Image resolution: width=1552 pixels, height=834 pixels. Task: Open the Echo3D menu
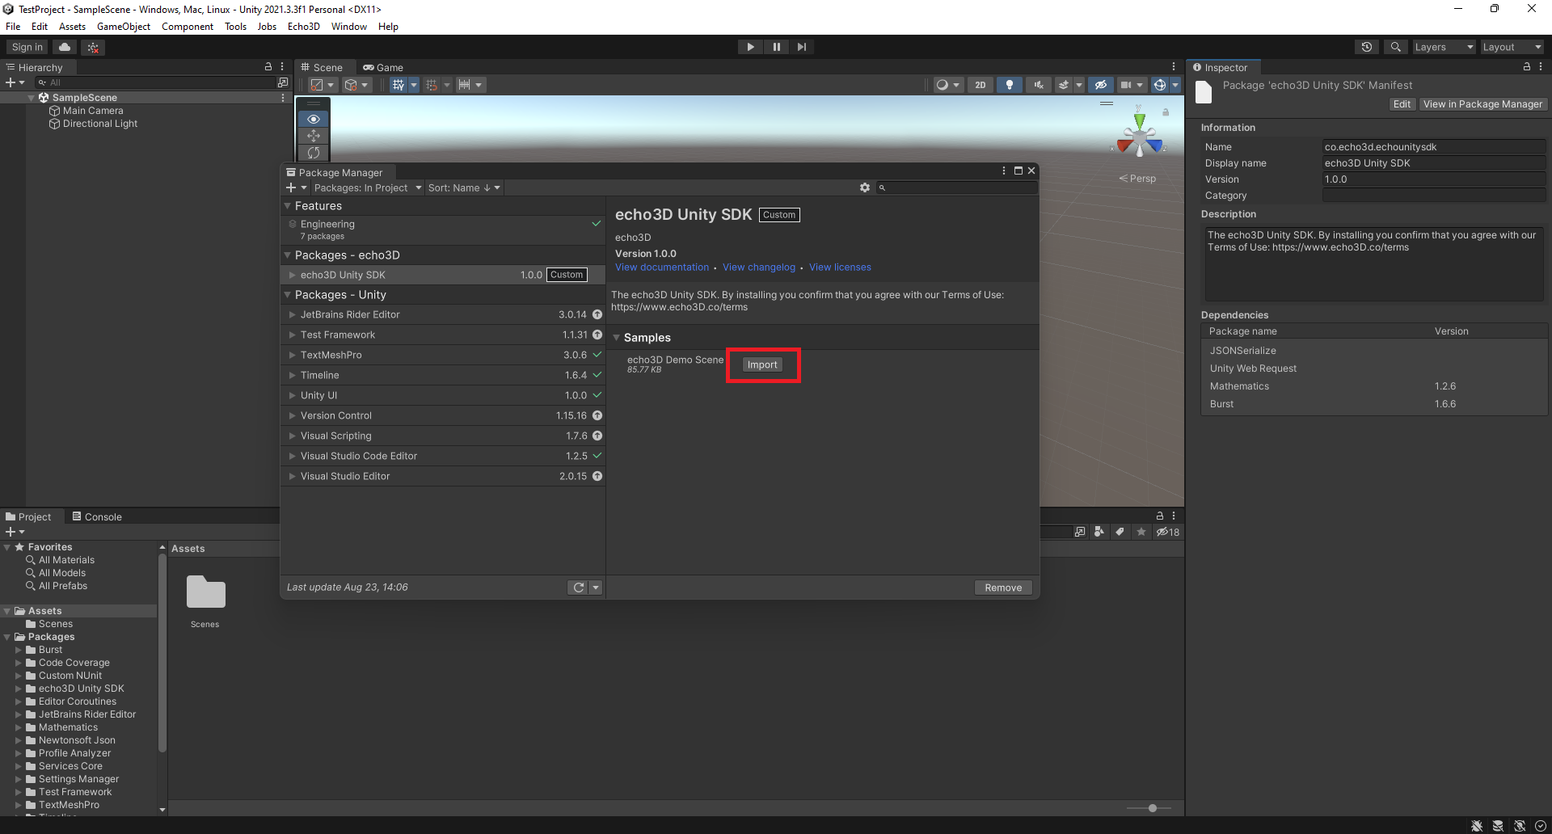pyautogui.click(x=304, y=27)
